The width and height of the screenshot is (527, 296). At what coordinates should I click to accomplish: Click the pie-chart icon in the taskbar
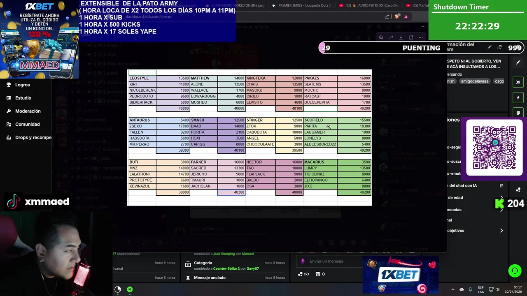click(x=118, y=289)
